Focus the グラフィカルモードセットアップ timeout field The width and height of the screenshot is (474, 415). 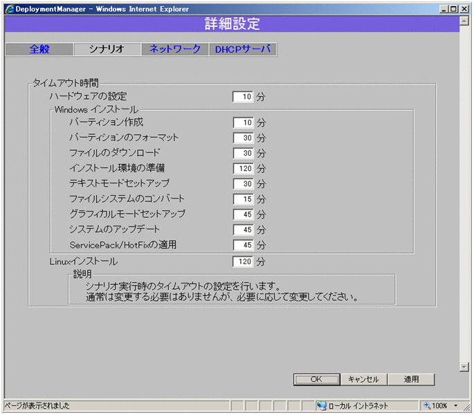point(243,214)
